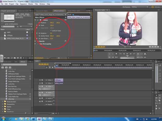Image resolution: width=162 pixels, height=121 pixels.
Task: Click the Sixteen-Point Garbage Matte effect icon
Action: pos(7,94)
